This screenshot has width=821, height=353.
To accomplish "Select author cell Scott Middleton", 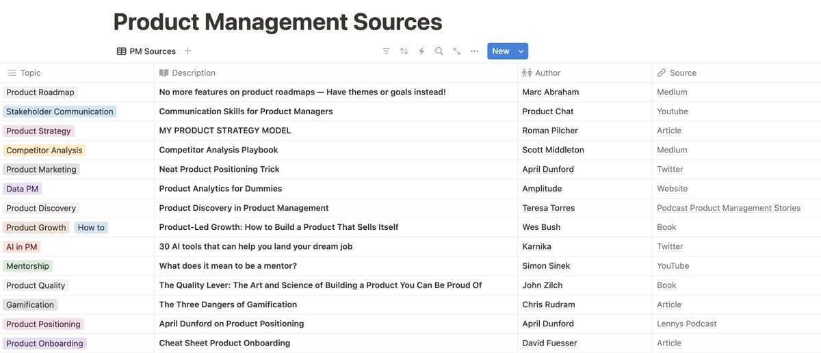I will pos(553,150).
